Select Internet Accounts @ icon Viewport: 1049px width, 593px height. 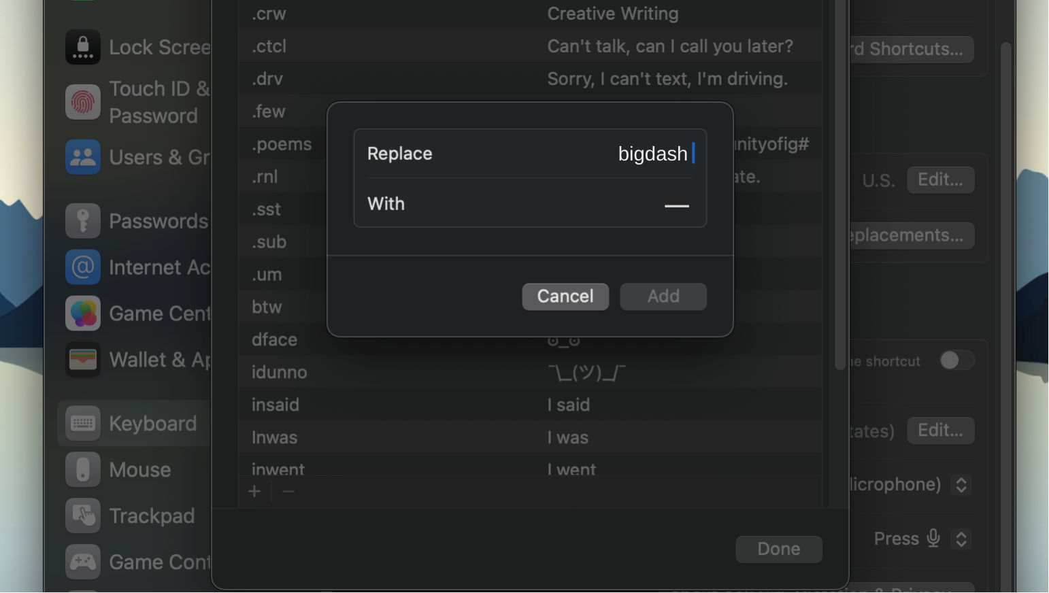83,267
